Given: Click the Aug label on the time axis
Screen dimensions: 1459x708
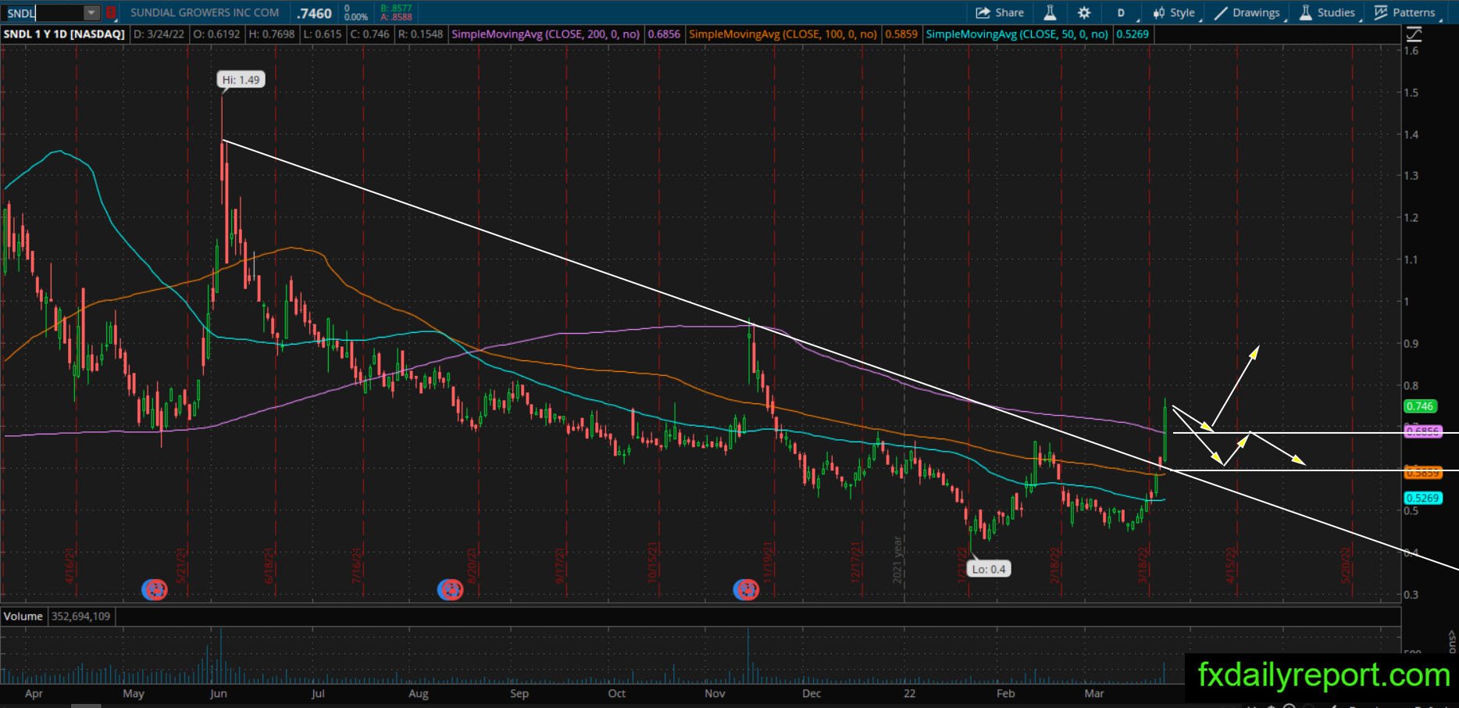Looking at the screenshot, I should tap(419, 694).
